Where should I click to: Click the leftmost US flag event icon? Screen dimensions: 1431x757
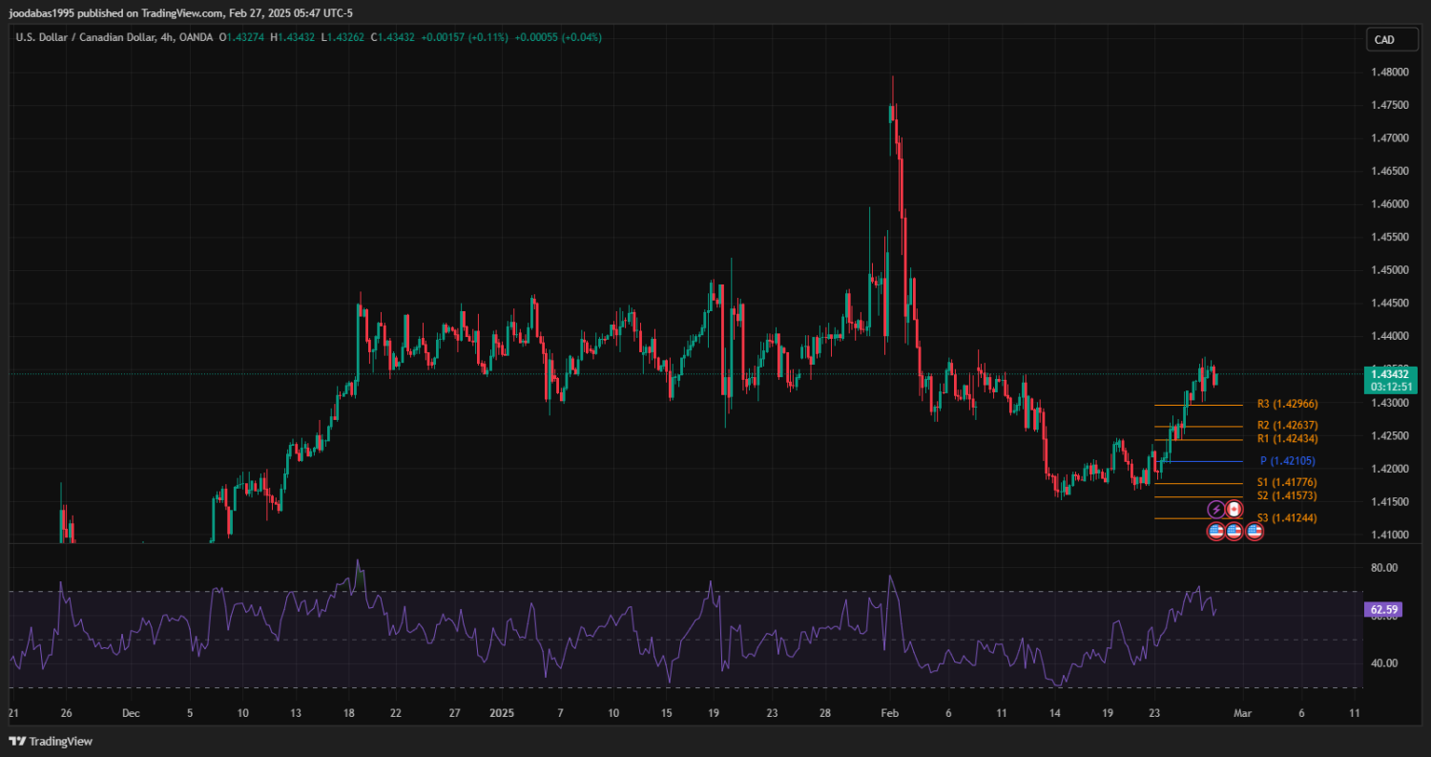tap(1216, 531)
